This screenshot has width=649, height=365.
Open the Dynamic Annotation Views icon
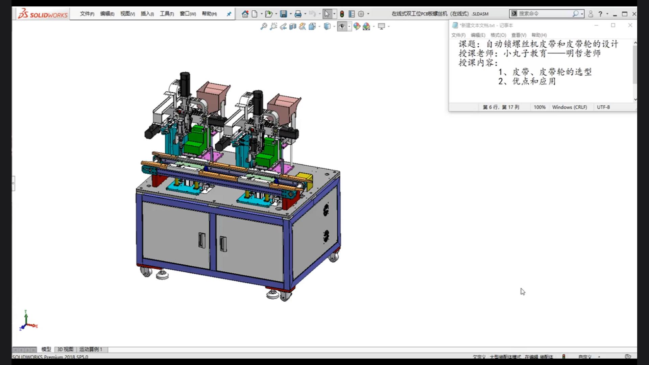302,26
